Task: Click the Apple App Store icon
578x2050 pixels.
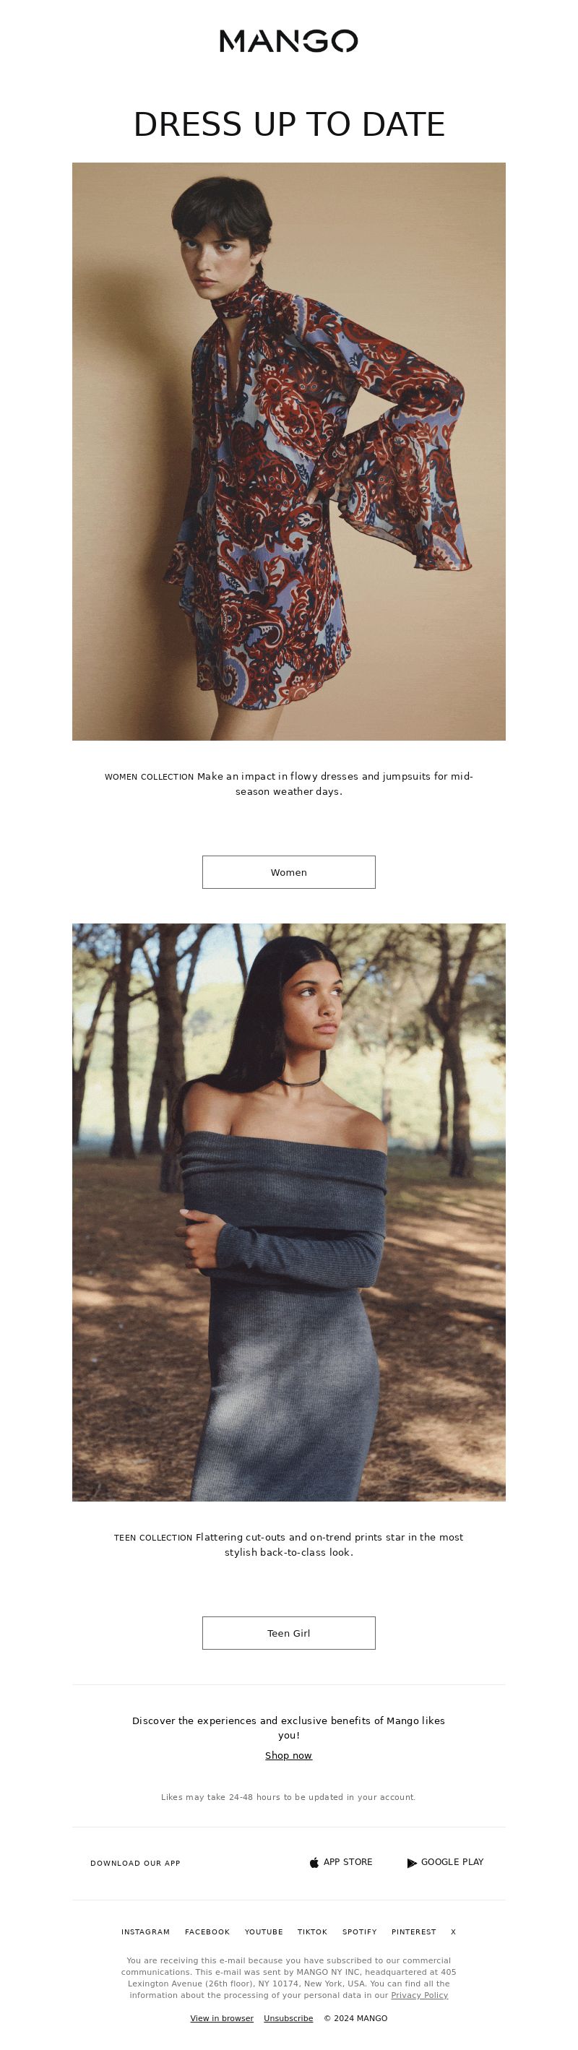Action: (x=314, y=1862)
